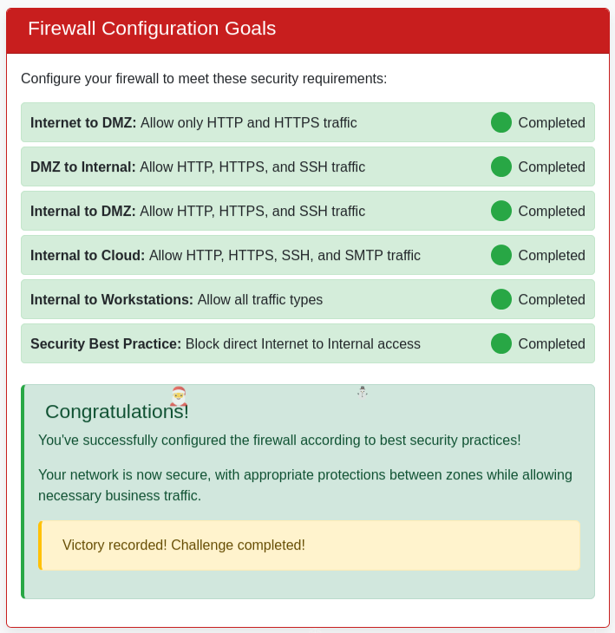Click green status dot for Internet to DMZ
The image size is (615, 633).
click(x=501, y=122)
